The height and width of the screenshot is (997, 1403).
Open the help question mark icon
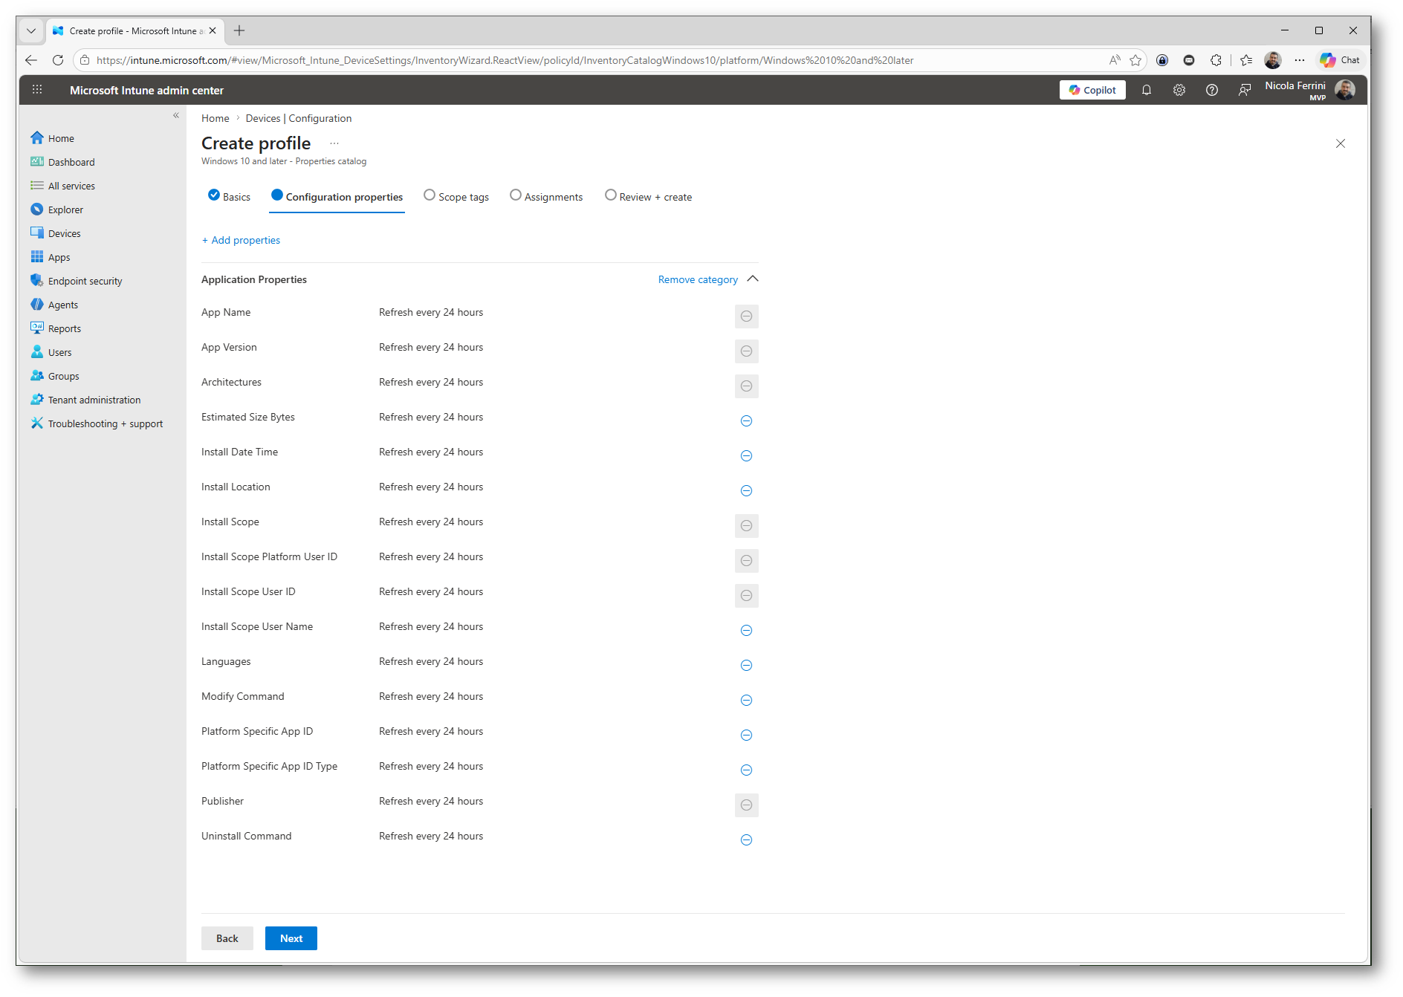click(x=1211, y=90)
